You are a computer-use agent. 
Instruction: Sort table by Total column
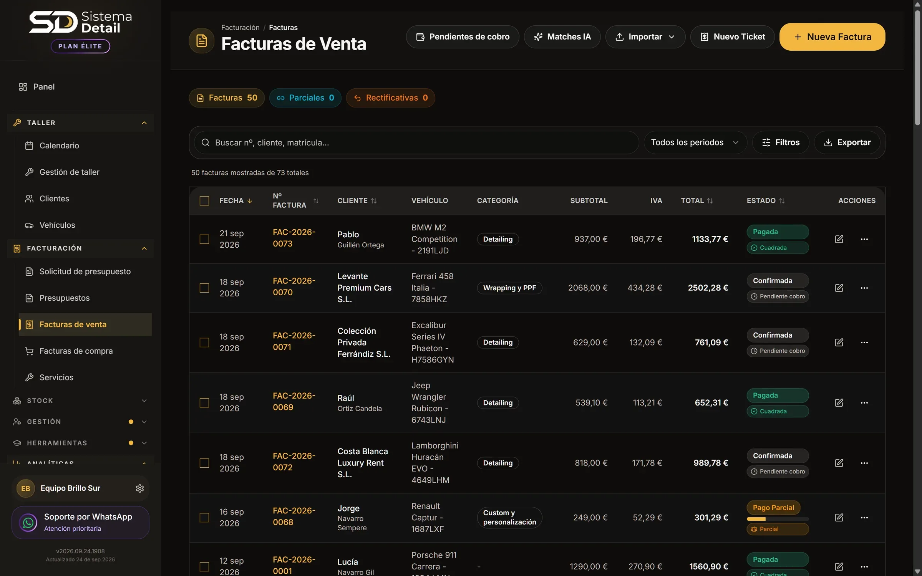click(x=710, y=200)
